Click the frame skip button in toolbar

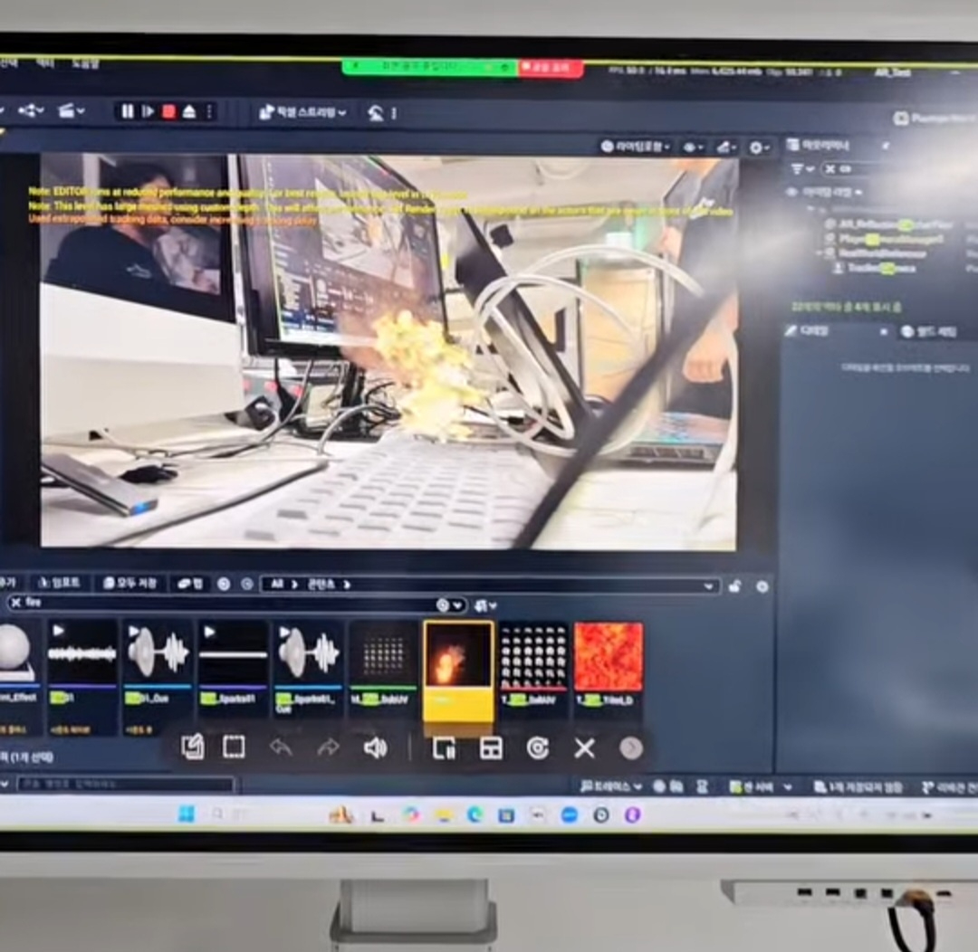pos(149,111)
